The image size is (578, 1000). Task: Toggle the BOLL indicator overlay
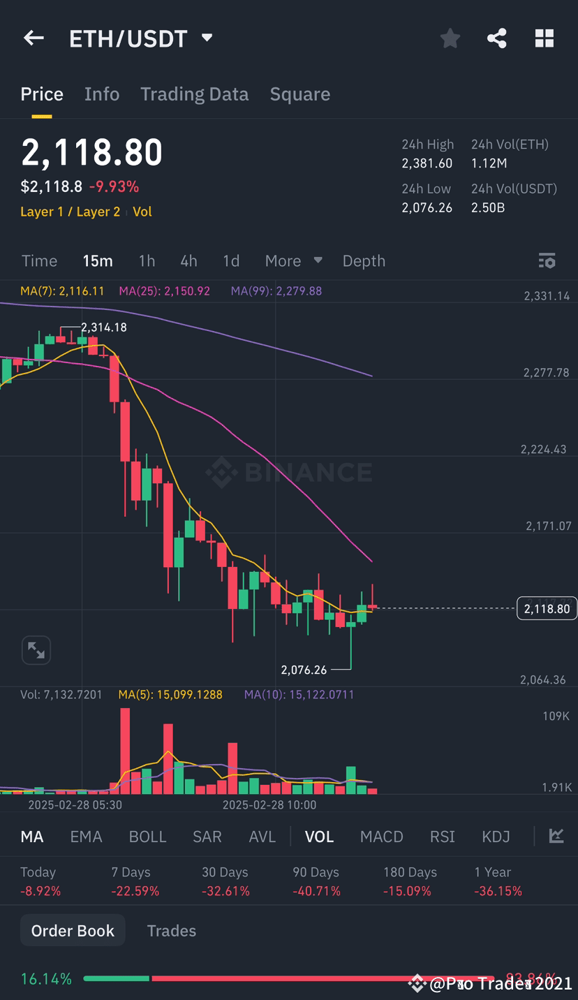(x=147, y=836)
